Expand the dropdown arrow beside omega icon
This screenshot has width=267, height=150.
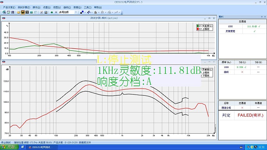[x=106, y=12]
